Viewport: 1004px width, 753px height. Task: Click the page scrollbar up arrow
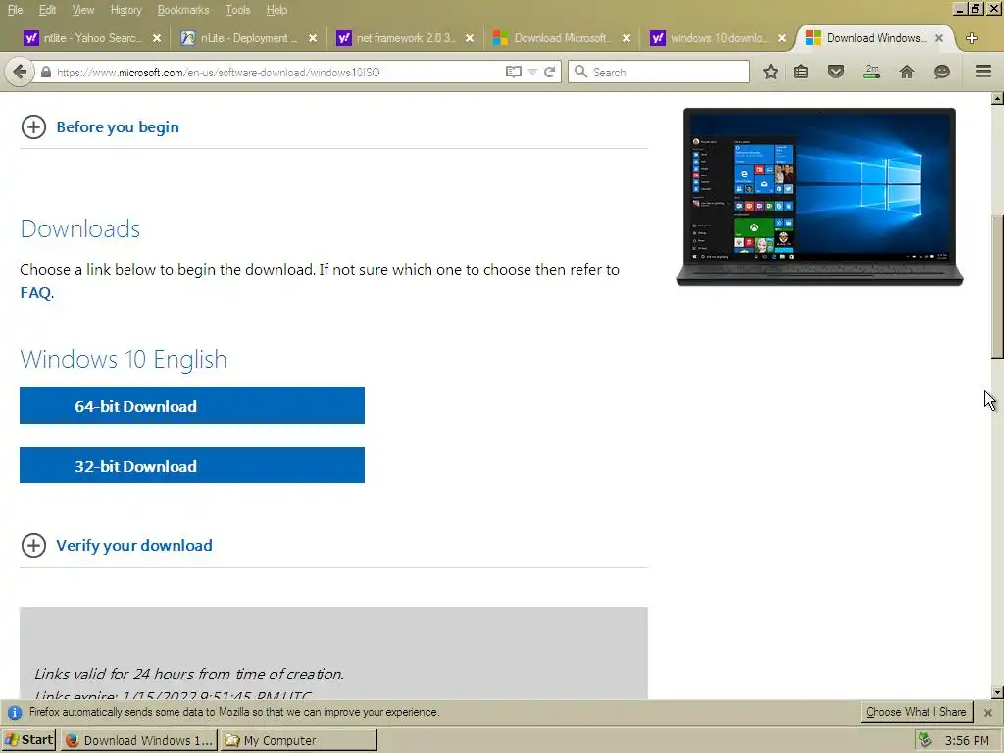[997, 99]
